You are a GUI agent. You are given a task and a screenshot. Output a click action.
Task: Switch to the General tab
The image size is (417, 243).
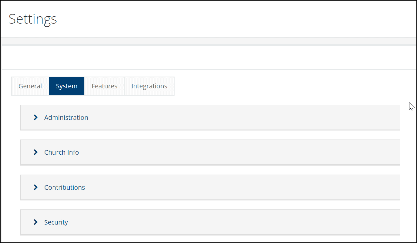coord(30,86)
